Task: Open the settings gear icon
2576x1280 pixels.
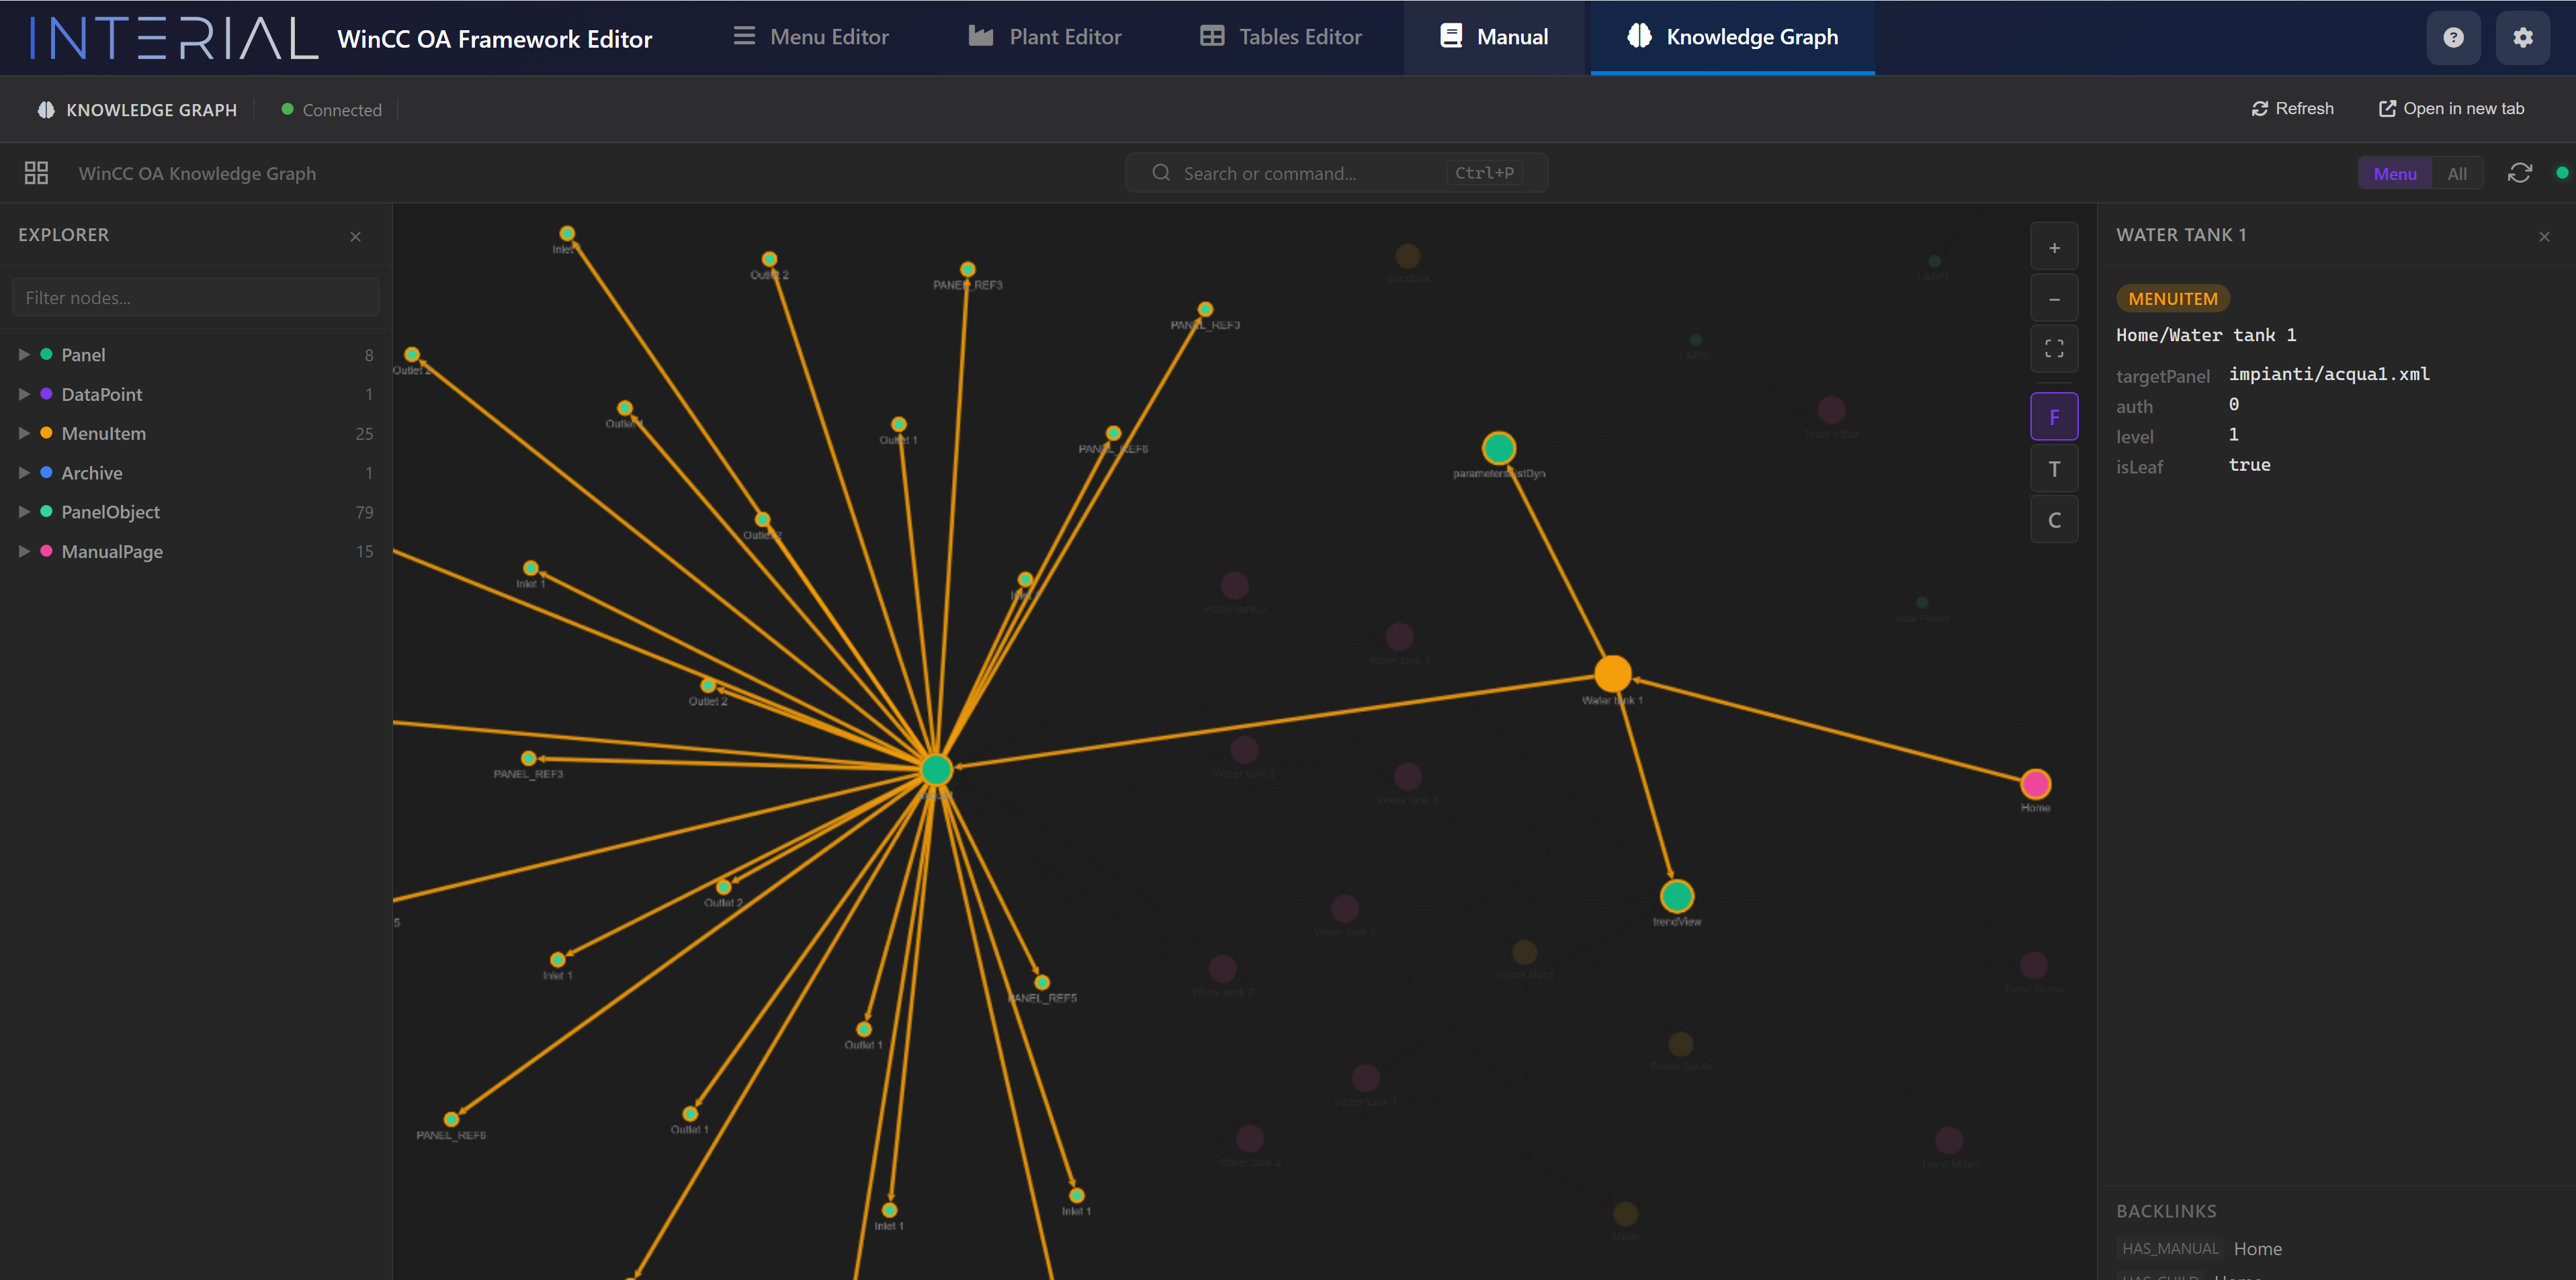Action: click(x=2524, y=37)
